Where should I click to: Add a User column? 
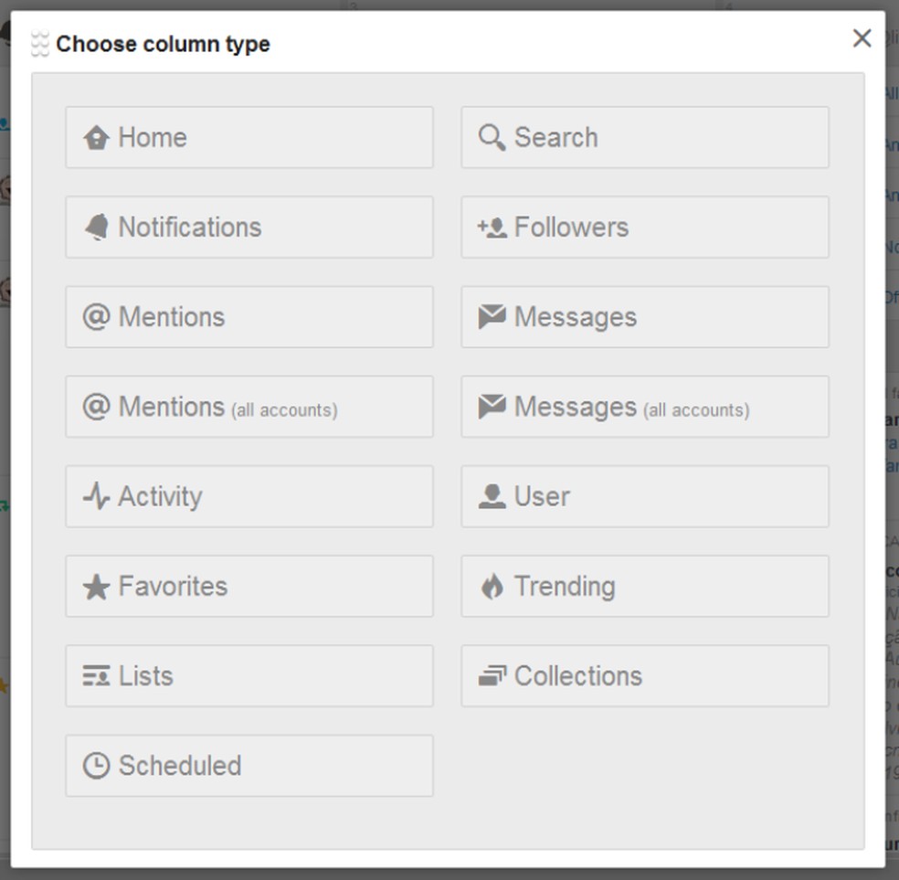tap(645, 497)
